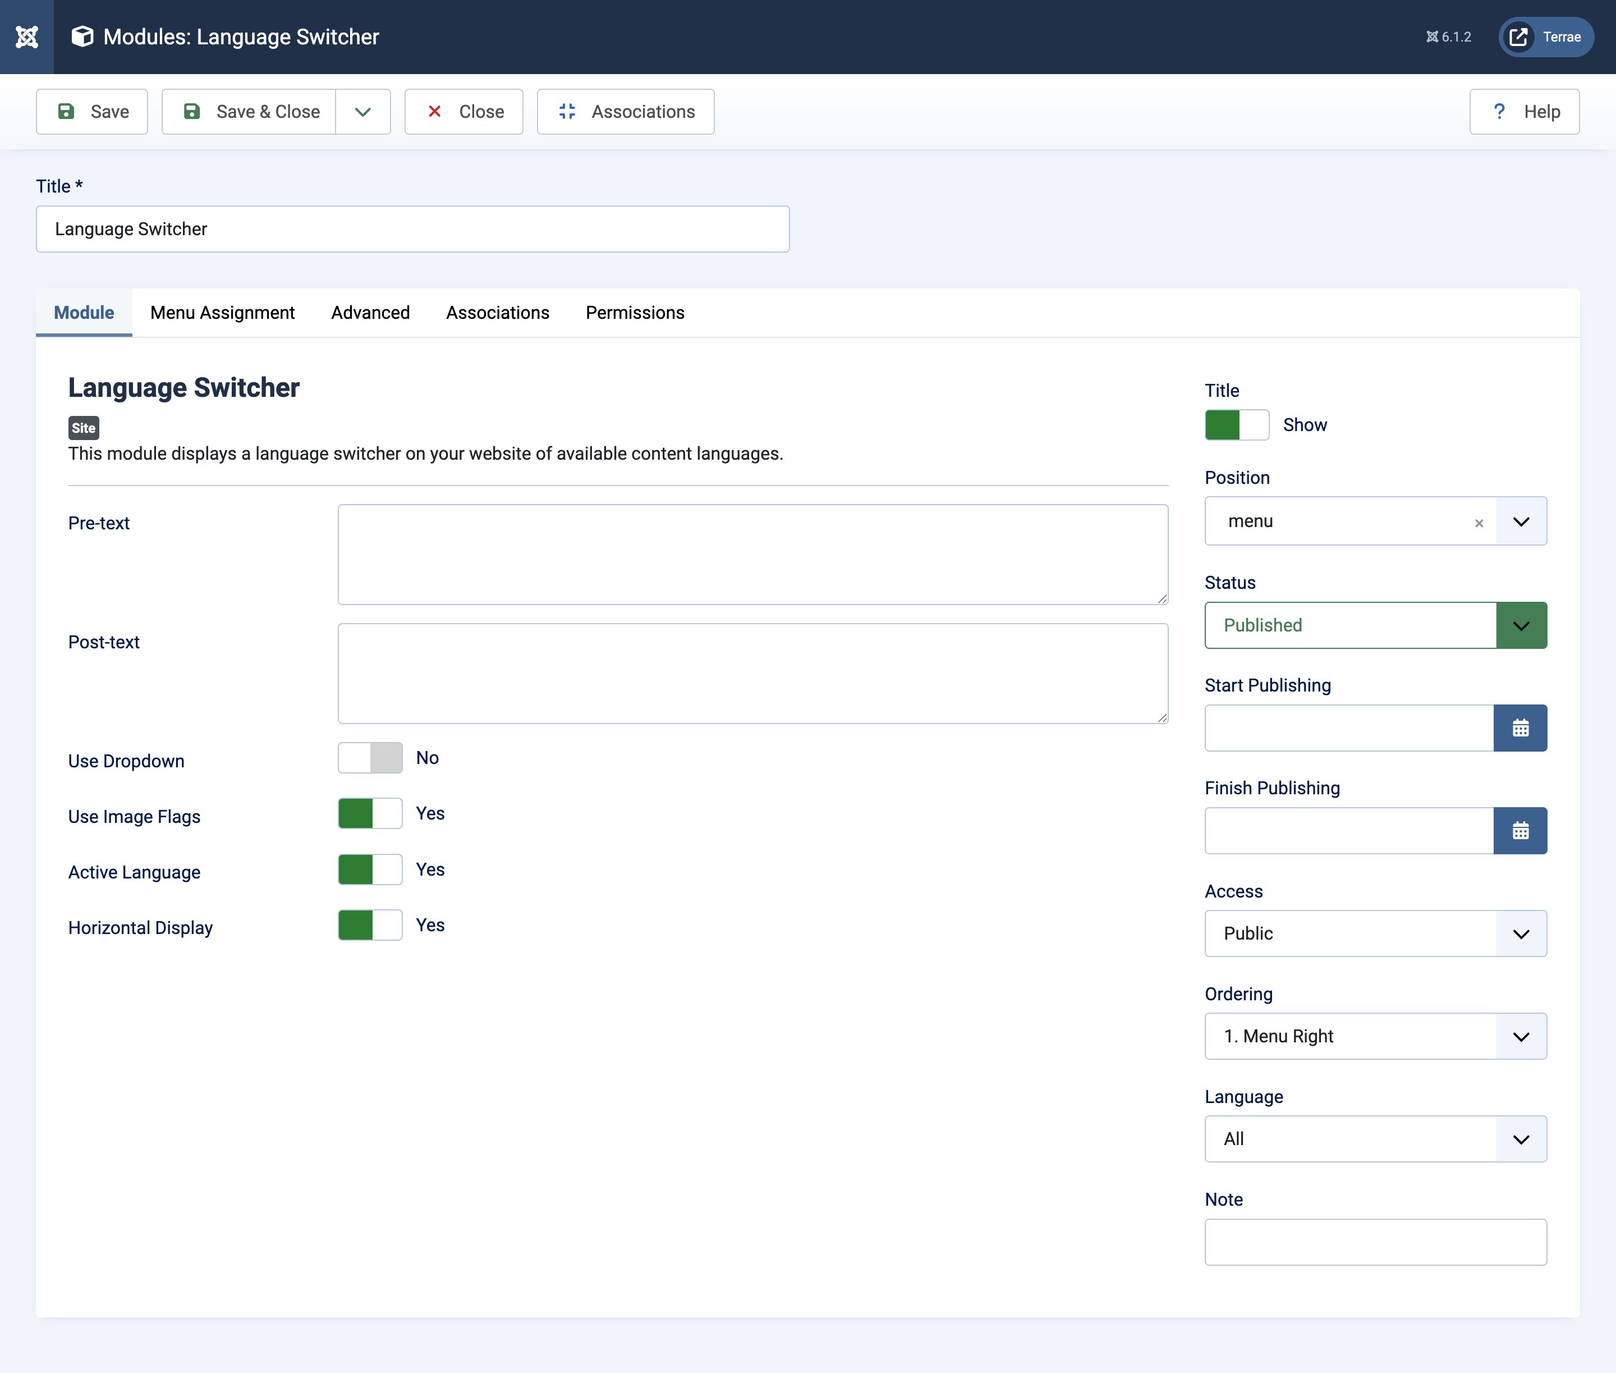Click the Save button

(x=92, y=111)
